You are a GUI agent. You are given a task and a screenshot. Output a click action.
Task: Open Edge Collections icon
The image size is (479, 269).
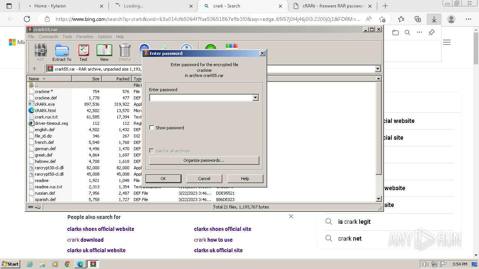tap(418, 19)
